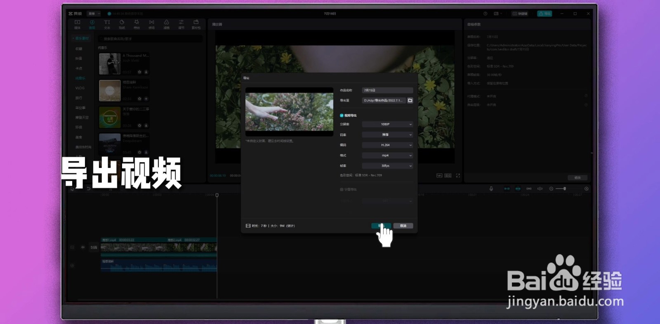The image size is (660, 324).
Task: Open the player aspect ratio button
Action: coord(448,175)
